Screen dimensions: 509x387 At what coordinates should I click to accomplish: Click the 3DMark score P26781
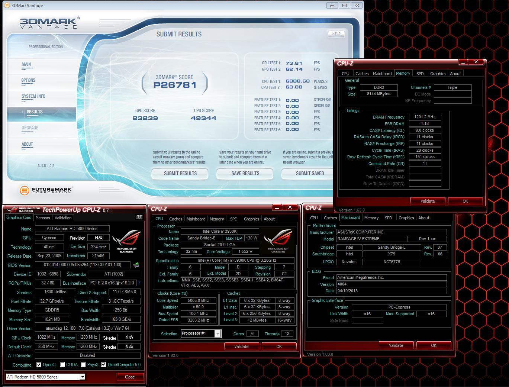[175, 85]
